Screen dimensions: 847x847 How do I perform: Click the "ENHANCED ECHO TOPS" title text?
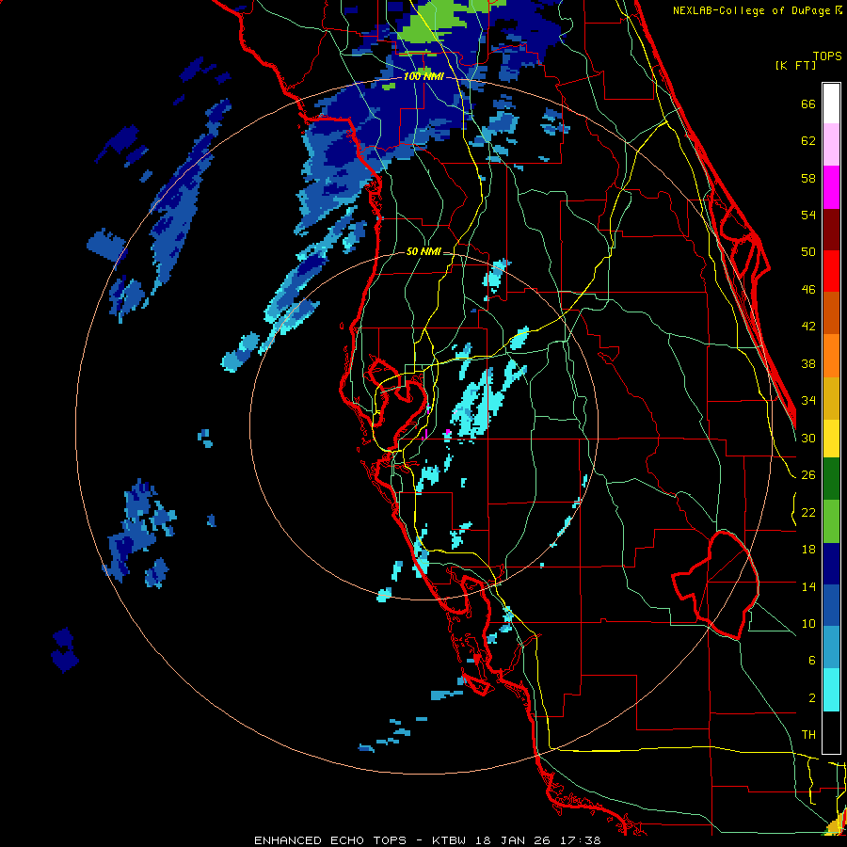[x=330, y=840]
